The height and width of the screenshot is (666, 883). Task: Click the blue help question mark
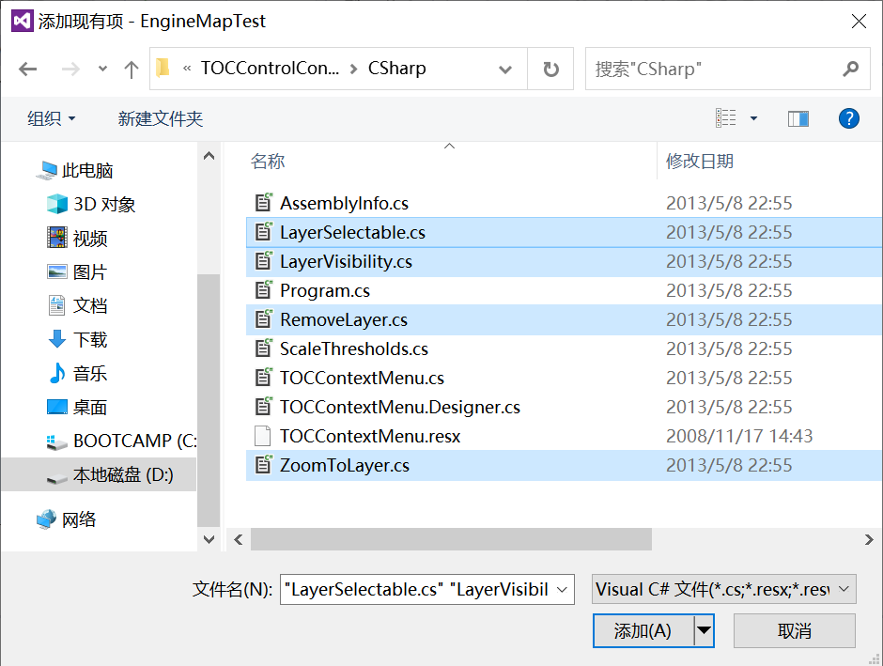848,118
